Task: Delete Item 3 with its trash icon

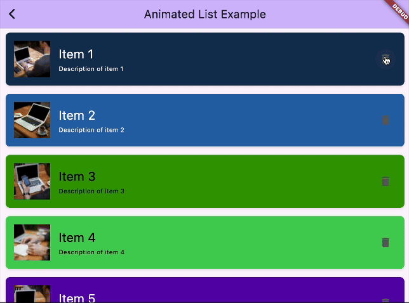Action: coord(385,181)
